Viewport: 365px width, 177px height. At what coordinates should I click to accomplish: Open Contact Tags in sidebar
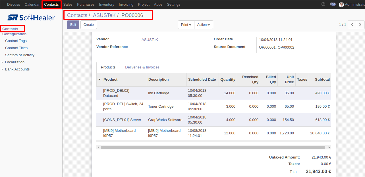[x=16, y=41]
